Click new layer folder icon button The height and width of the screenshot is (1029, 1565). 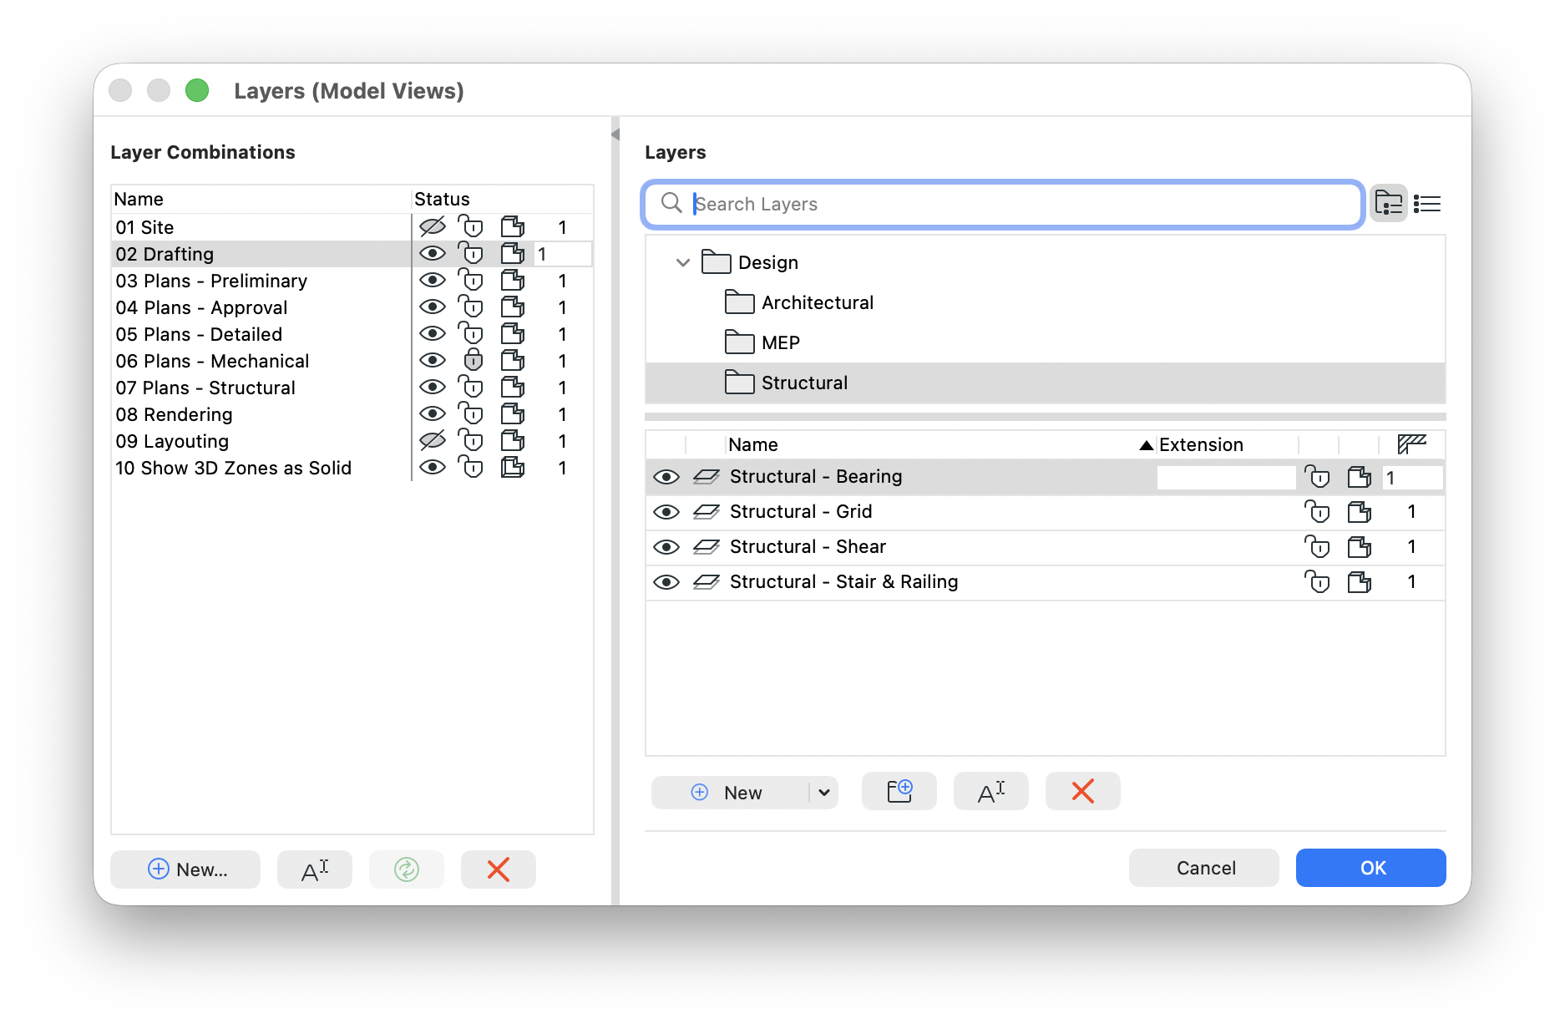[899, 791]
